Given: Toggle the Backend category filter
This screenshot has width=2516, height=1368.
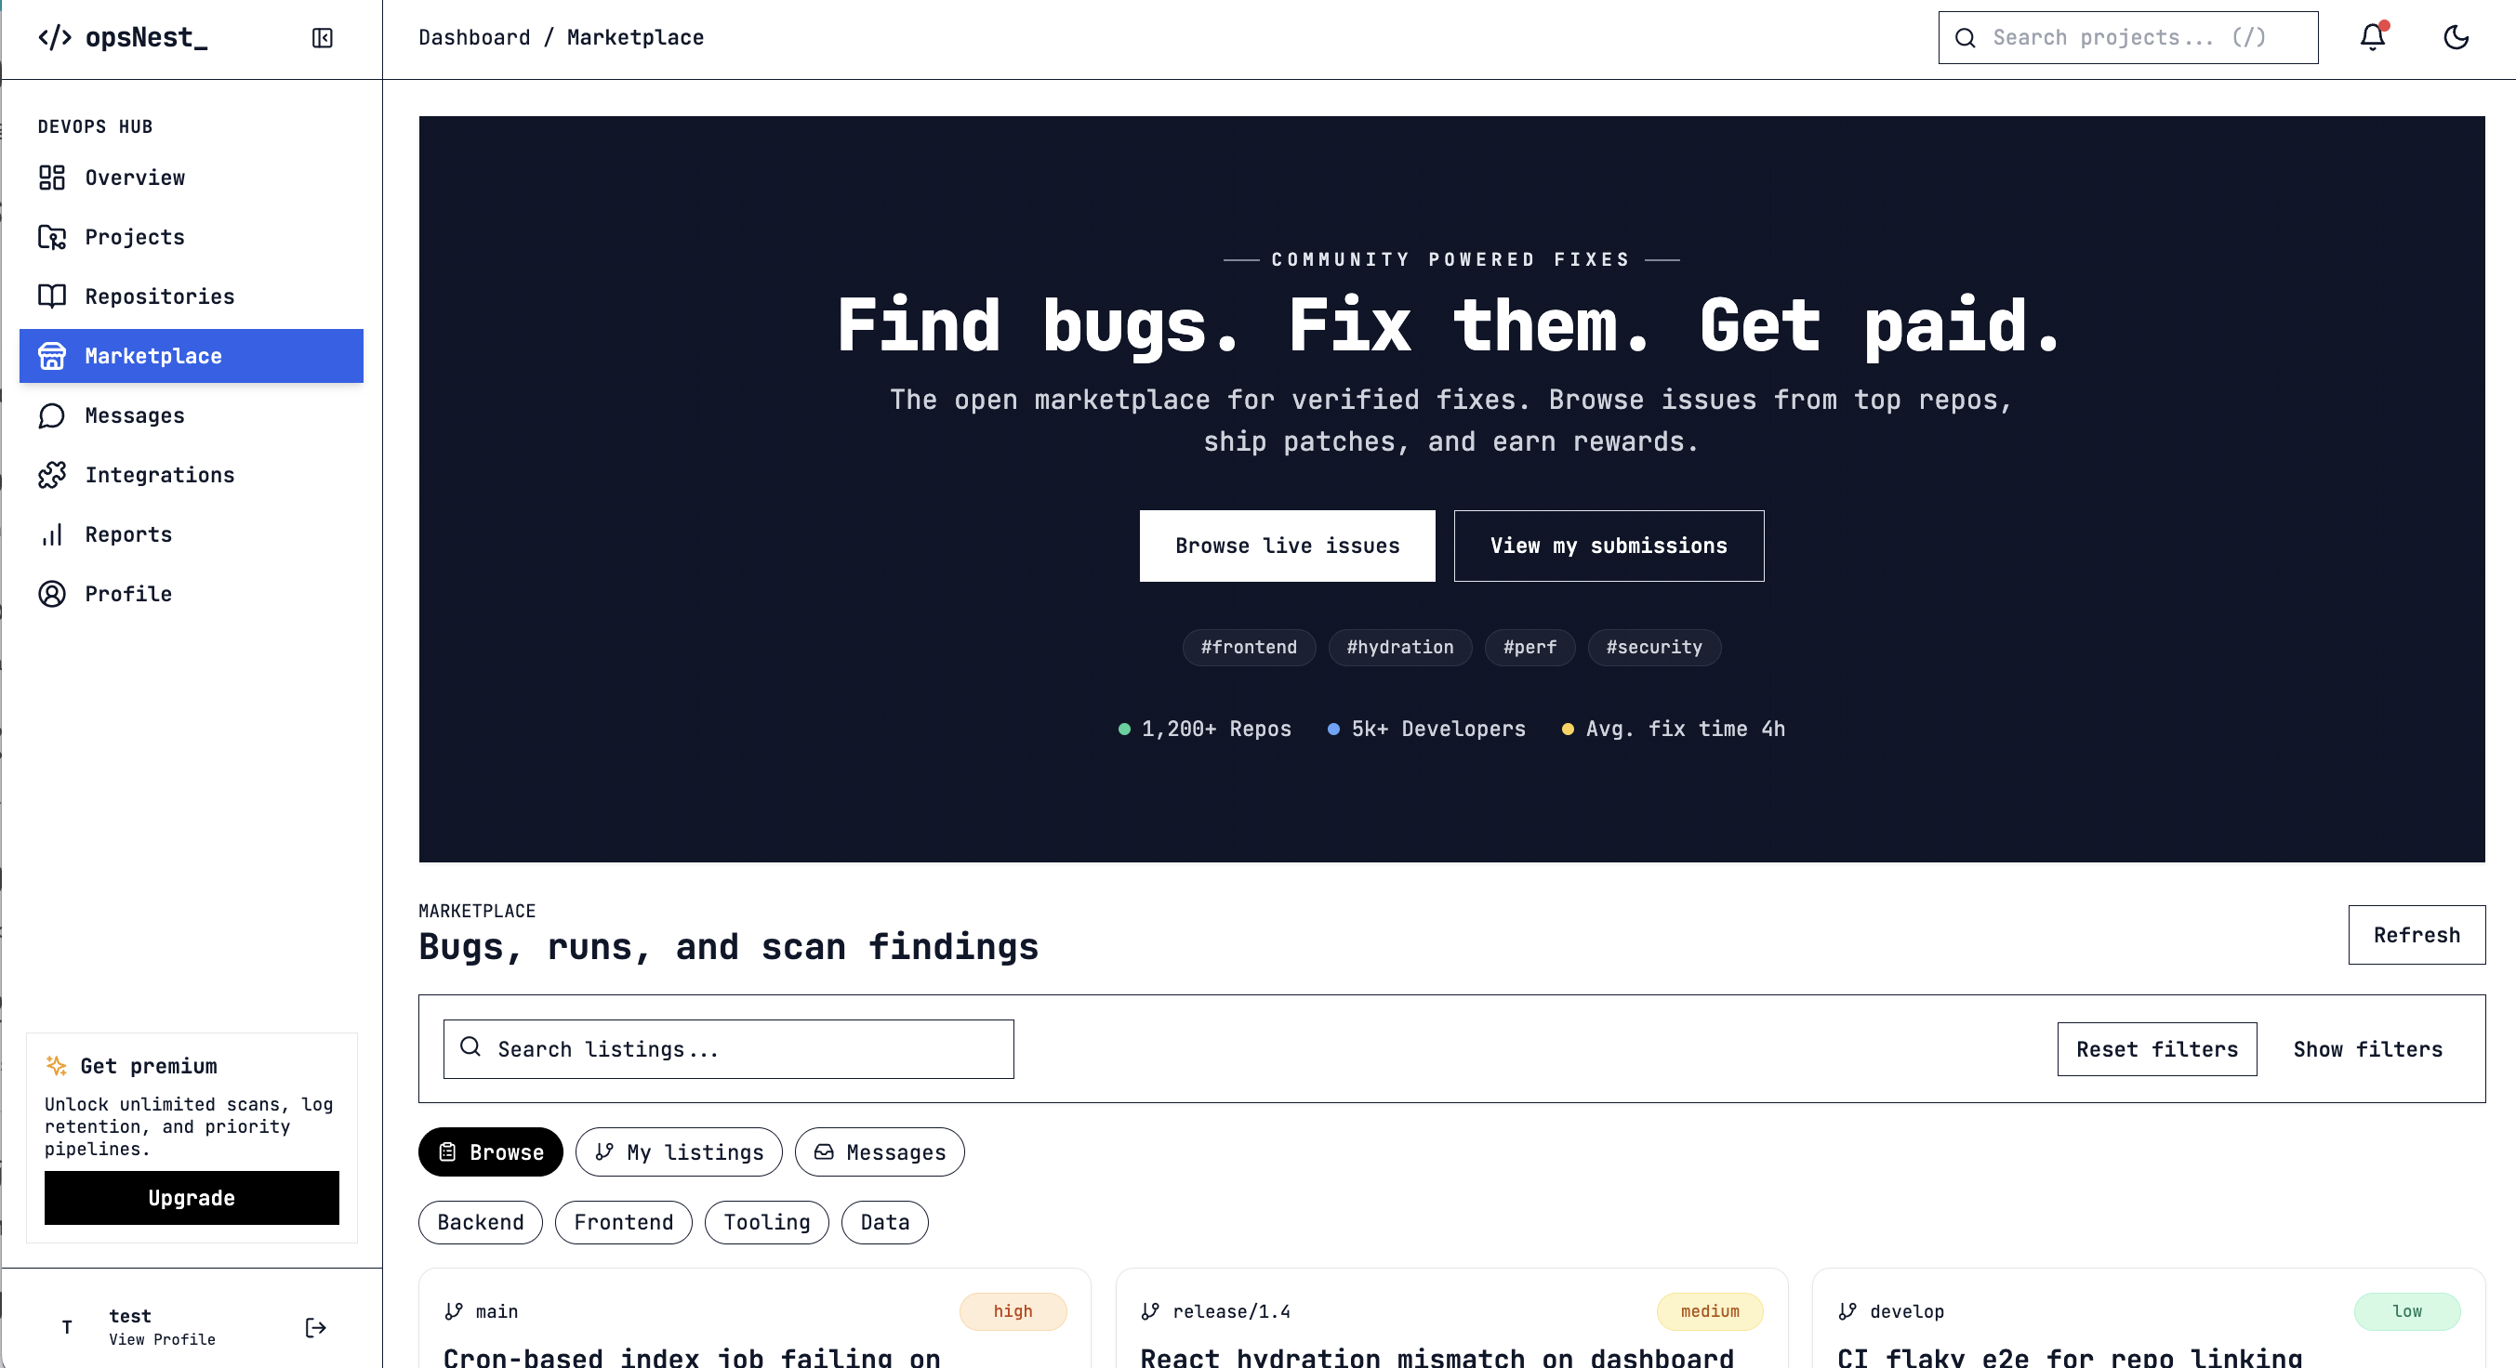Looking at the screenshot, I should click(480, 1222).
